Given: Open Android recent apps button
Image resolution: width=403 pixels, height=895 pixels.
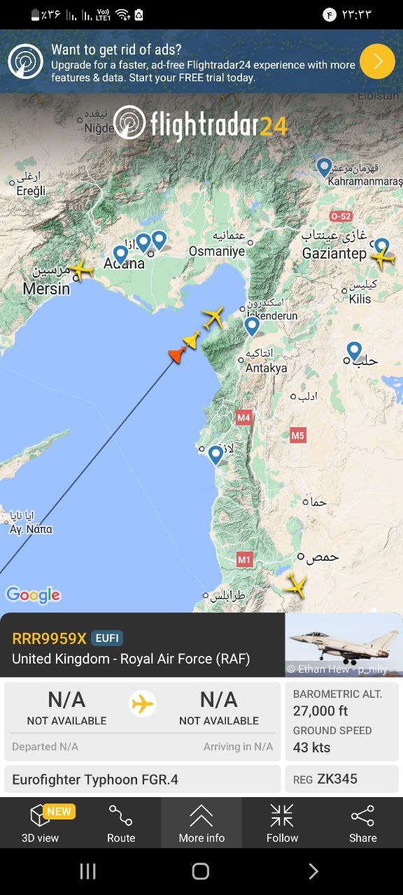Looking at the screenshot, I should click(87, 871).
